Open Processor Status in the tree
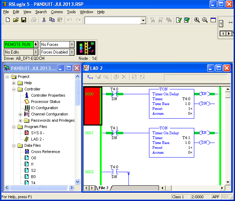Screen dimensions: 235x201 [x=46, y=102]
